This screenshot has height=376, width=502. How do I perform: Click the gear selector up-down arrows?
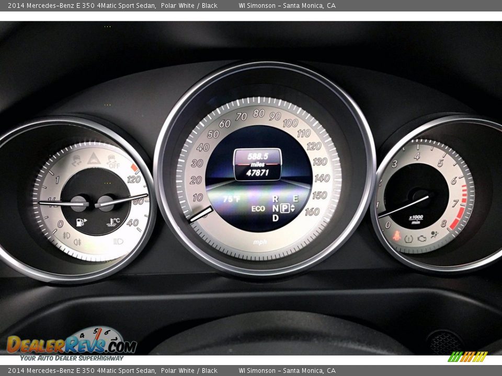(292, 208)
